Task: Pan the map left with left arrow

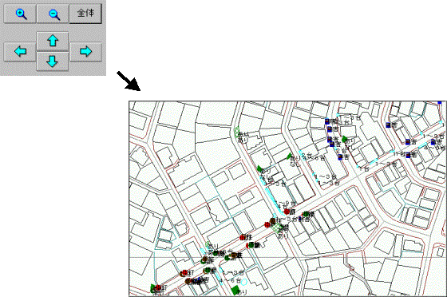Action: (x=20, y=52)
